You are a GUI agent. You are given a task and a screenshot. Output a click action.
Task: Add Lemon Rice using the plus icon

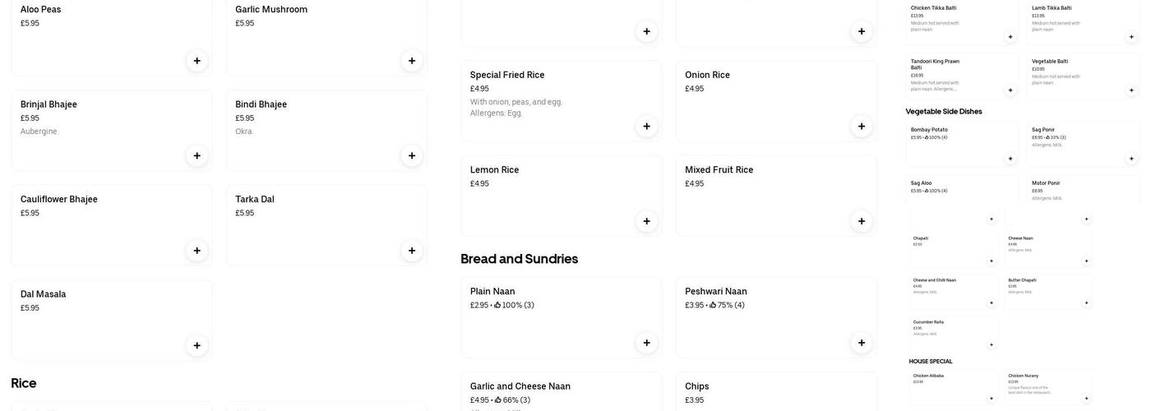(646, 221)
